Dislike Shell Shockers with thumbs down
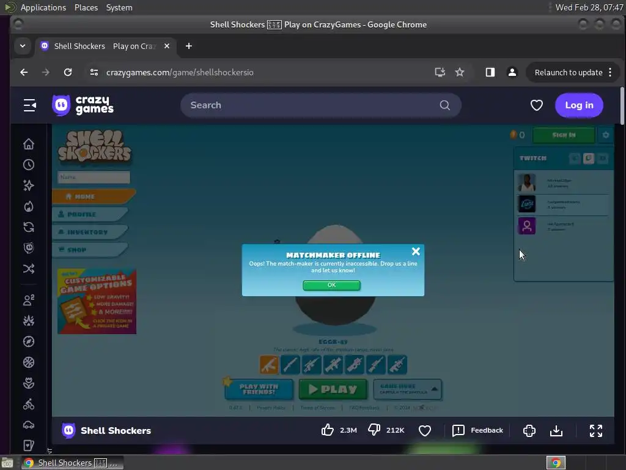The image size is (626, 470). click(374, 430)
